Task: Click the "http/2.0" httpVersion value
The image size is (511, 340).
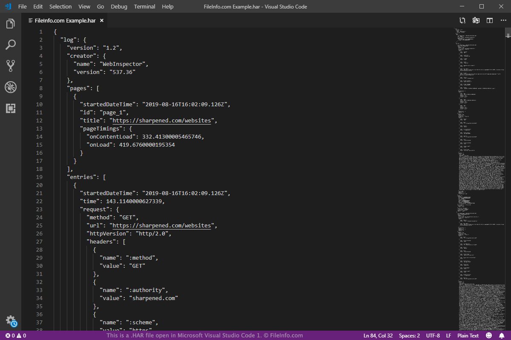Action: 152,233
